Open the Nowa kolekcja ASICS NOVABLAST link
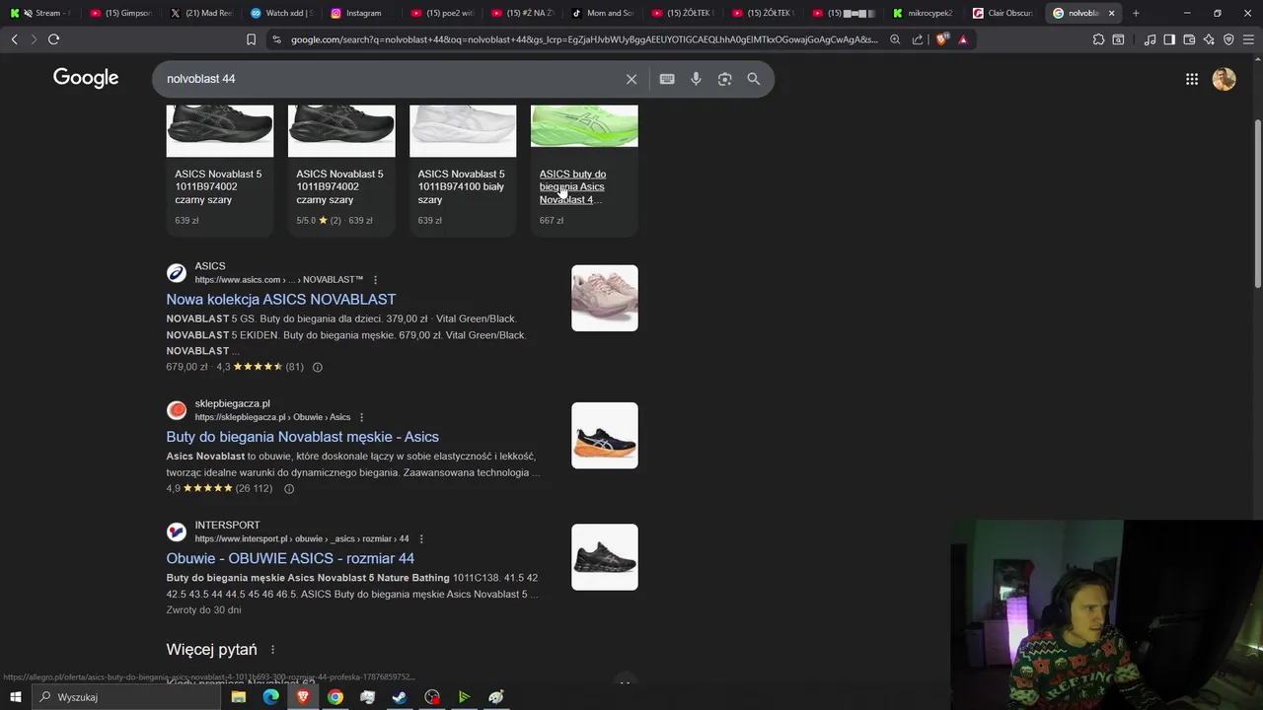The image size is (1263, 710). click(281, 300)
